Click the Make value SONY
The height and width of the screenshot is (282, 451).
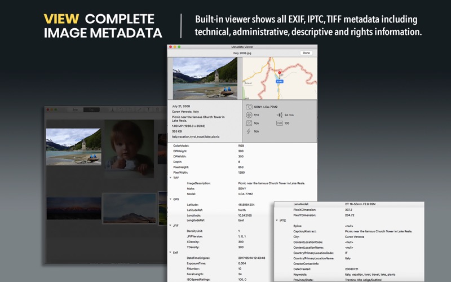pos(242,189)
